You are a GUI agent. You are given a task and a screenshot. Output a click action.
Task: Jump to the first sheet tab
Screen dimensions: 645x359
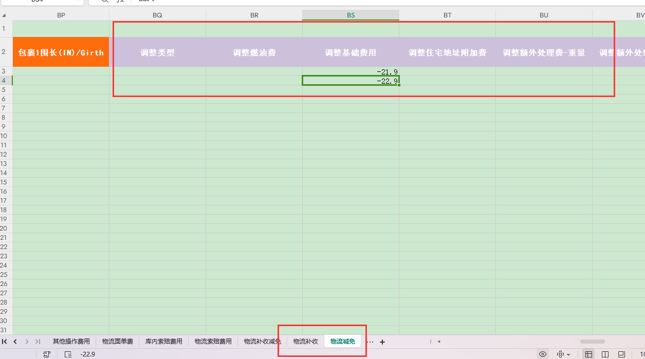pos(5,342)
